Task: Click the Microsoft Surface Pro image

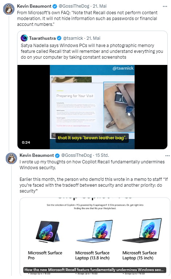Action: coord(48,232)
